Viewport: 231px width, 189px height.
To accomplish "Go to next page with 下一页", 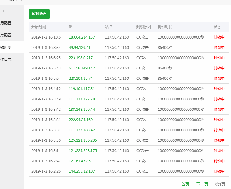I will coord(202,184).
